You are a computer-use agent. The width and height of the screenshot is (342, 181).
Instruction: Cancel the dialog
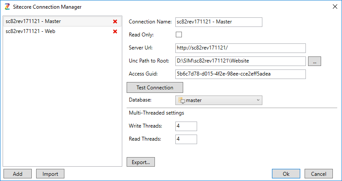318,174
